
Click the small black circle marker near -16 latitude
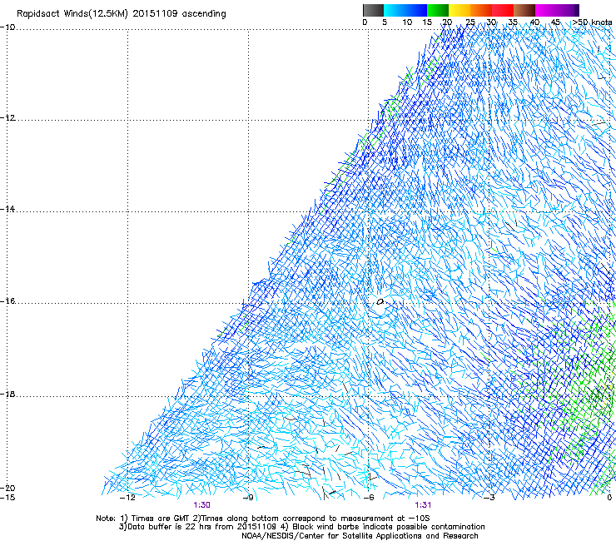[380, 302]
